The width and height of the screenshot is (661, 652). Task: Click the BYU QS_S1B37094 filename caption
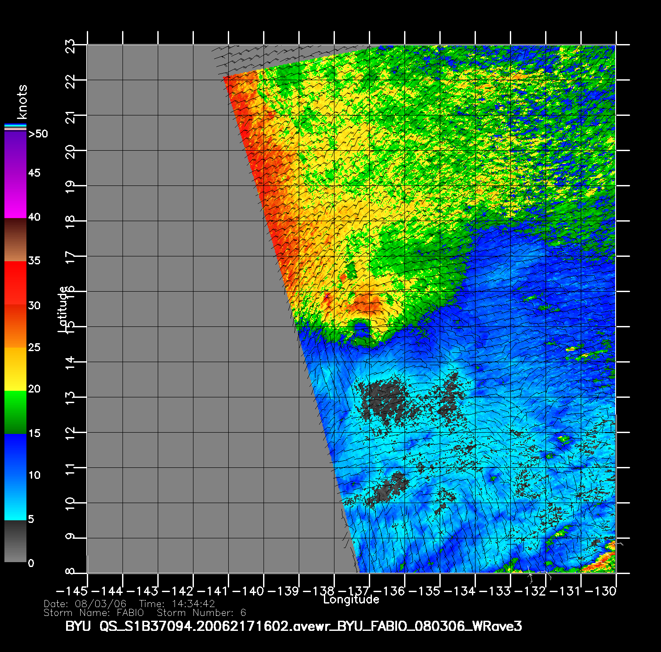click(293, 626)
